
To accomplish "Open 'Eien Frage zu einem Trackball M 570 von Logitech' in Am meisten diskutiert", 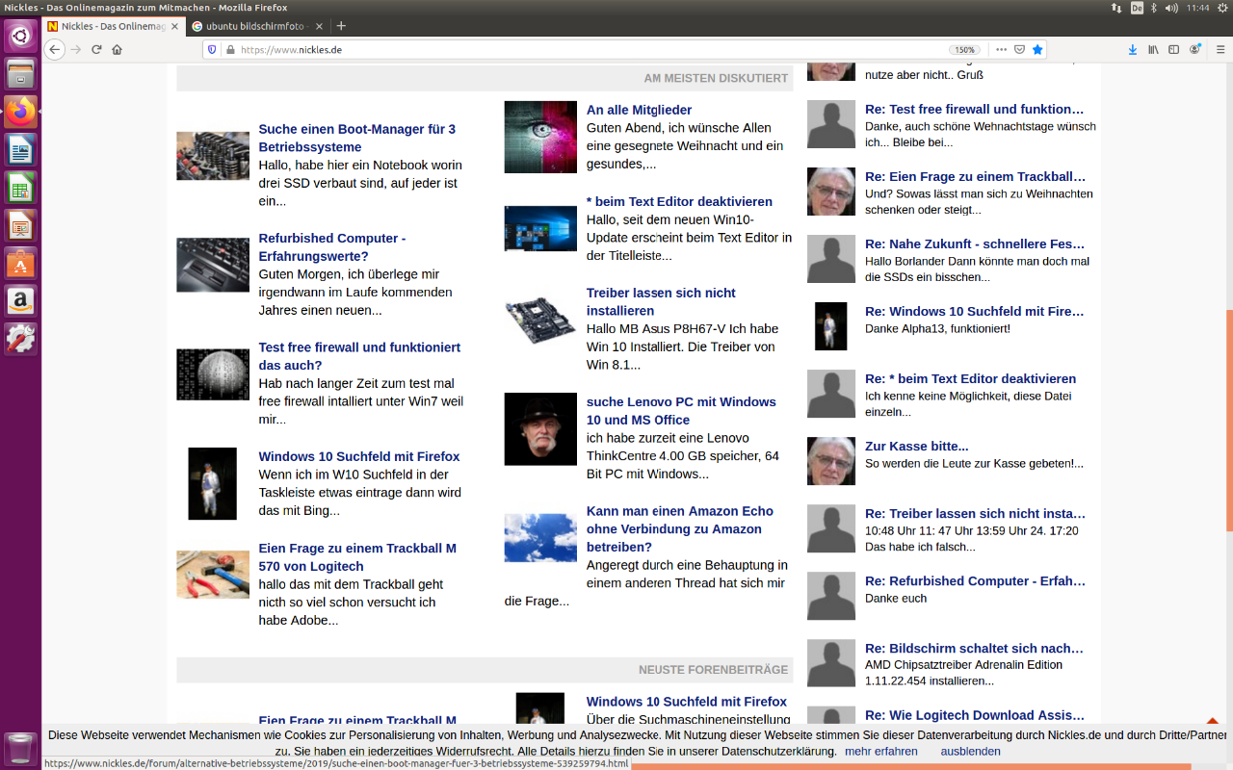I will [357, 557].
